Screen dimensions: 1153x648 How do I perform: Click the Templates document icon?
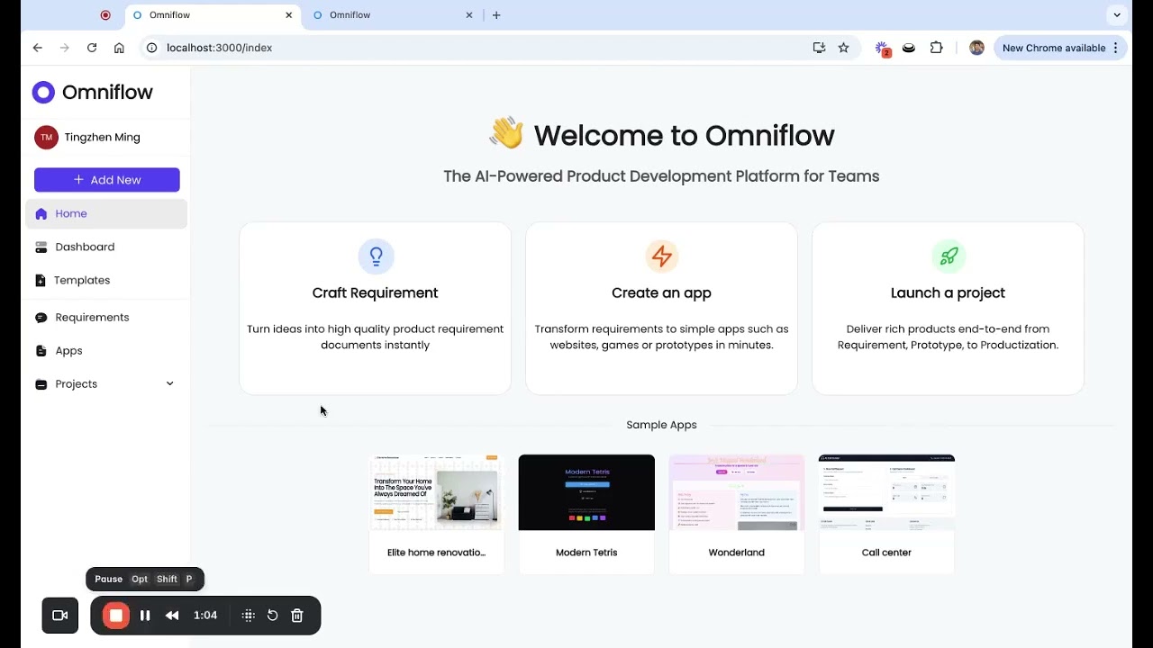coord(41,280)
